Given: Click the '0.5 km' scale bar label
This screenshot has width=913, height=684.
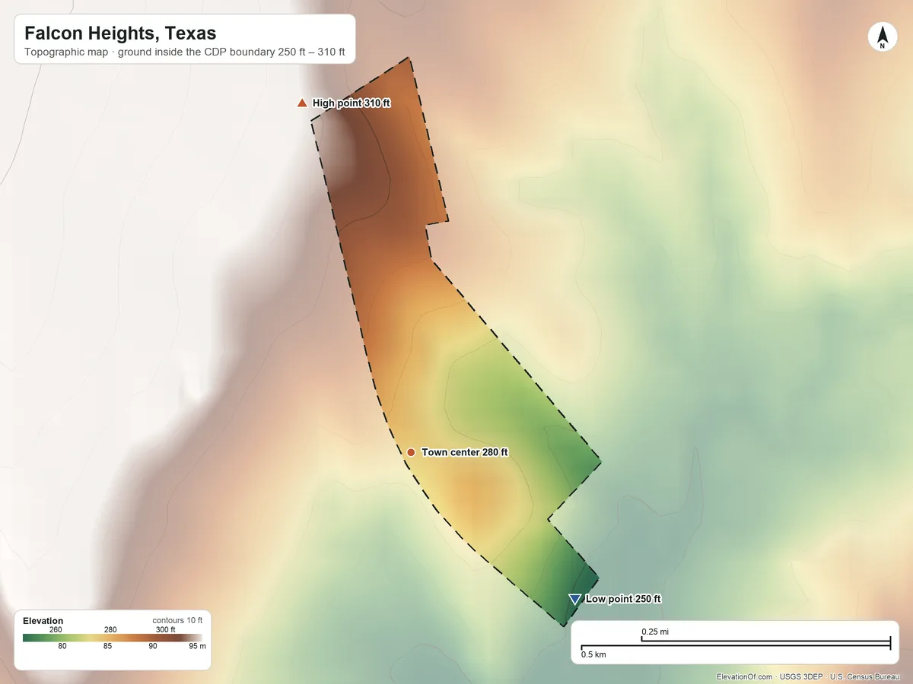Looking at the screenshot, I should (x=593, y=654).
